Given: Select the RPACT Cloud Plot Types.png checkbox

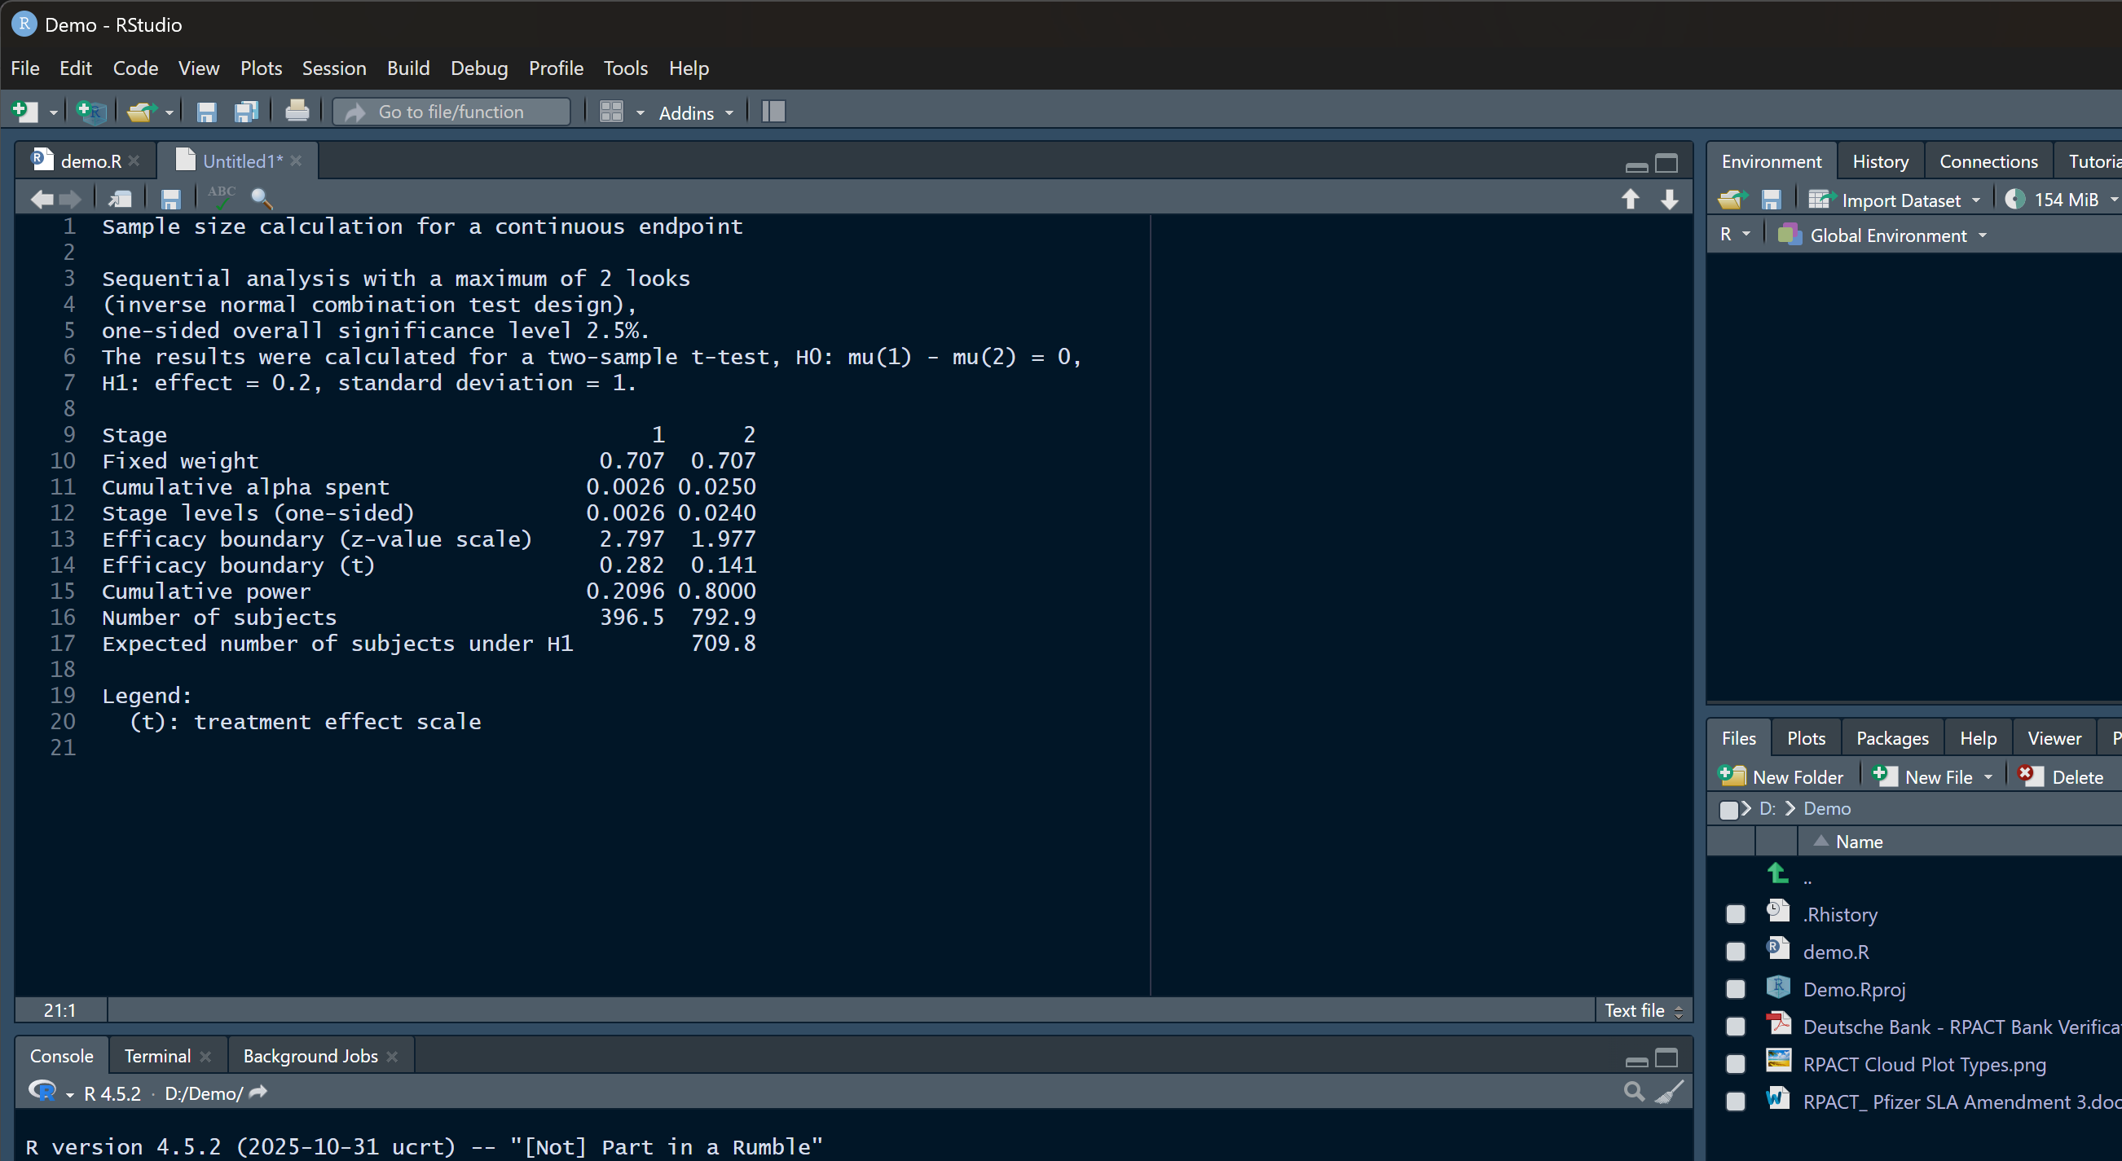Looking at the screenshot, I should coord(1736,1064).
